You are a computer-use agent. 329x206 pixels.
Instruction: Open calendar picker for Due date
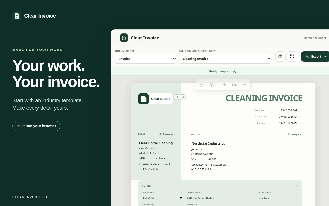pos(295,123)
